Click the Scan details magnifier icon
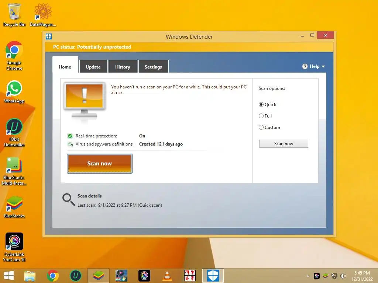This screenshot has height=283, width=378. coord(69,200)
